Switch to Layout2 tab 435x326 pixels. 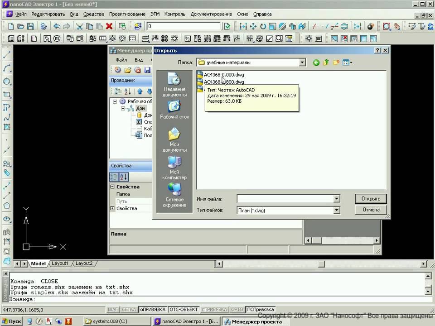pyautogui.click(x=84, y=264)
